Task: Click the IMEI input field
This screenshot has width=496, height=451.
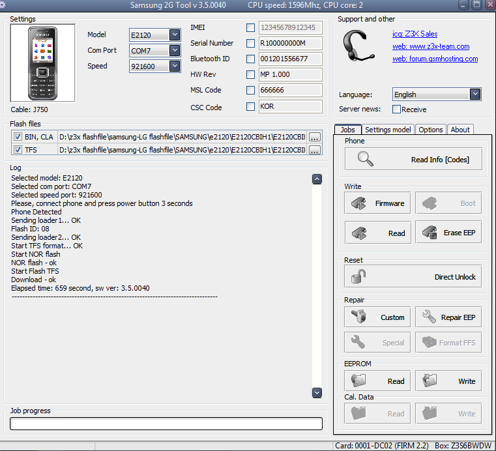Action: [x=291, y=27]
